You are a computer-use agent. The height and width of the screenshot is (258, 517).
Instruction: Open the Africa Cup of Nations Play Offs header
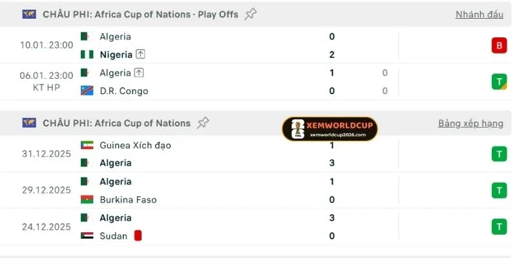(140, 14)
